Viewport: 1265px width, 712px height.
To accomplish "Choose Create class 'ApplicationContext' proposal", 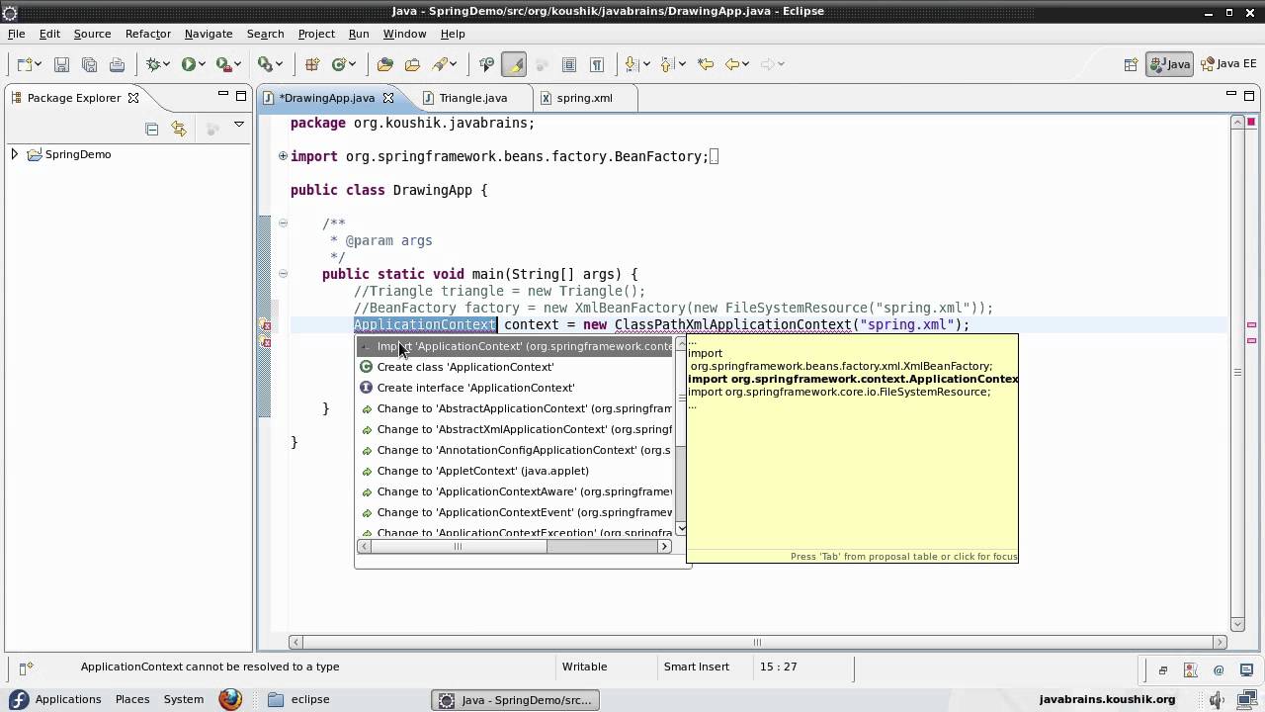I will (515, 367).
